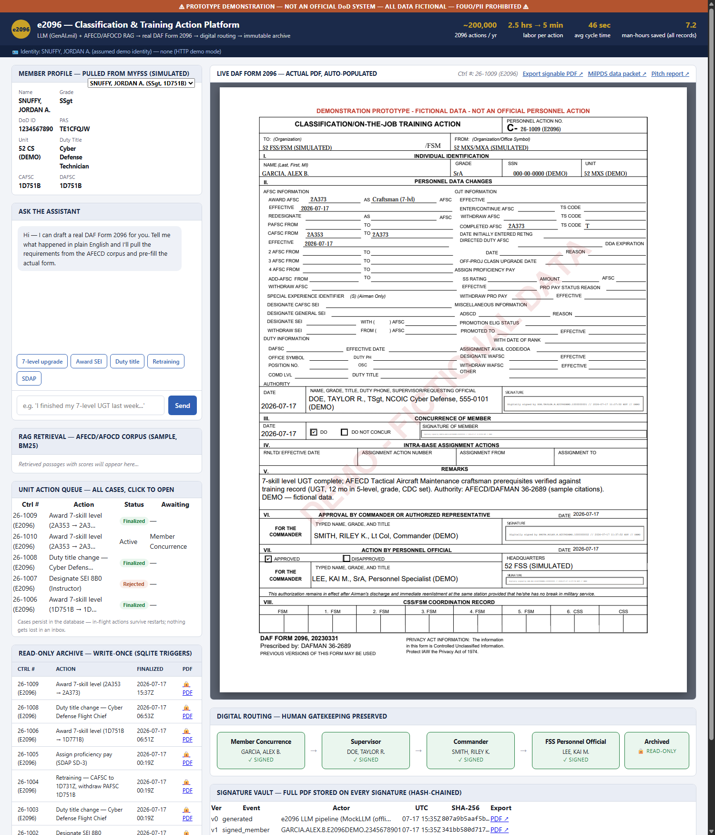Click the 'Retraining' quick prompt chip
Image resolution: width=715 pixels, height=835 pixels.
tap(166, 361)
